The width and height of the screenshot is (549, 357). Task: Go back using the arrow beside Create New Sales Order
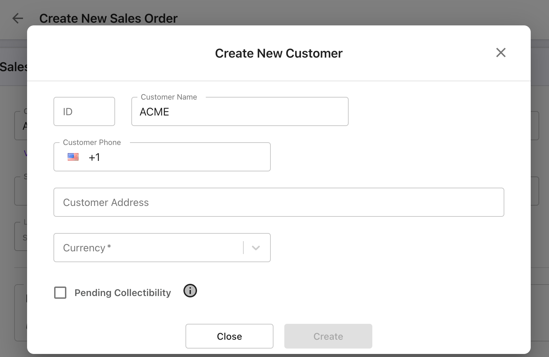pyautogui.click(x=18, y=18)
